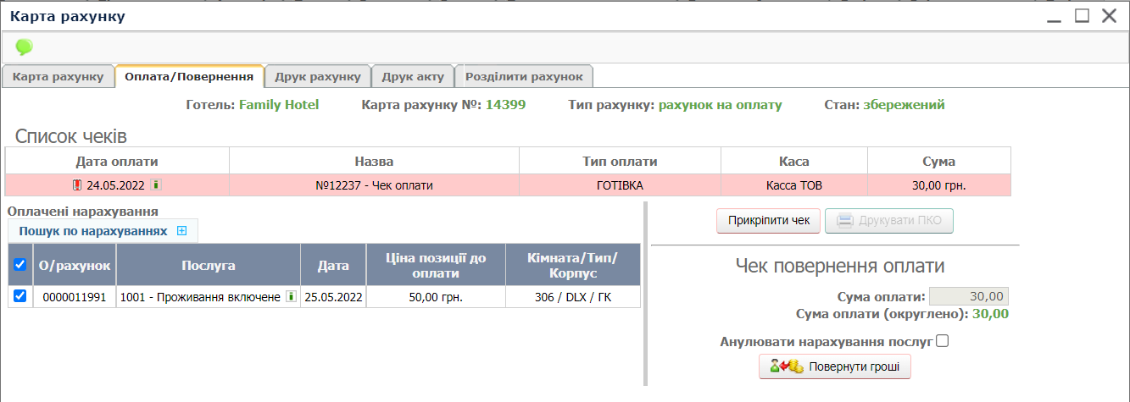Enable Анулювати нарахування послуг checkbox
1130x402 pixels.
click(x=942, y=341)
